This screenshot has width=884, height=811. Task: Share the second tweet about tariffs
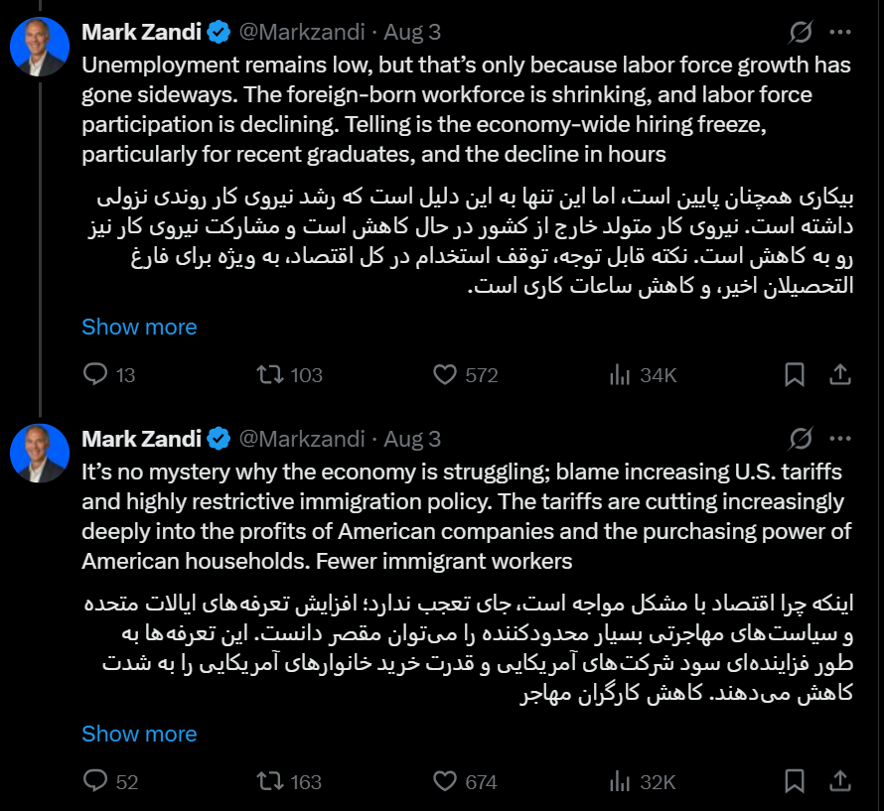pos(839,782)
